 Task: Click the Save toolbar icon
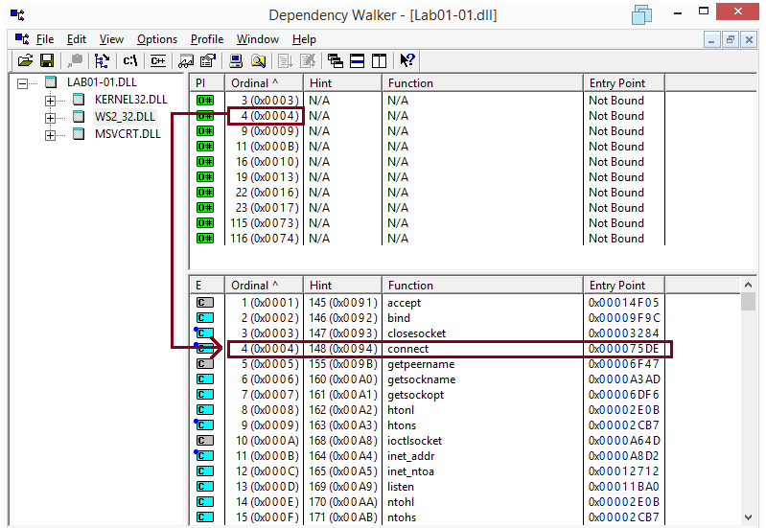[45, 60]
